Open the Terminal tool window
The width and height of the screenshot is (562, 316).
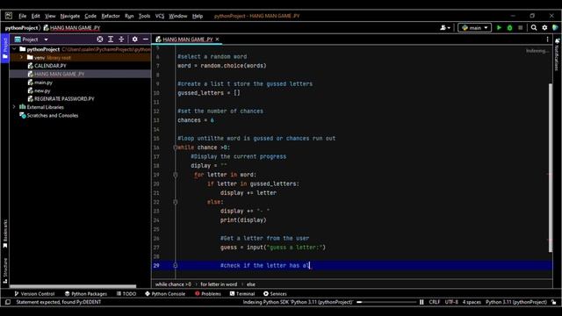pyautogui.click(x=242, y=294)
